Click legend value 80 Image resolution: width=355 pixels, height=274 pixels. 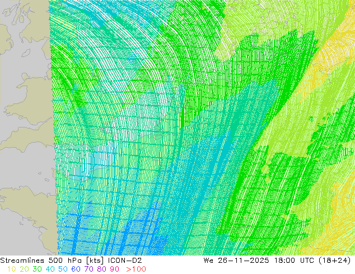click(x=102, y=270)
